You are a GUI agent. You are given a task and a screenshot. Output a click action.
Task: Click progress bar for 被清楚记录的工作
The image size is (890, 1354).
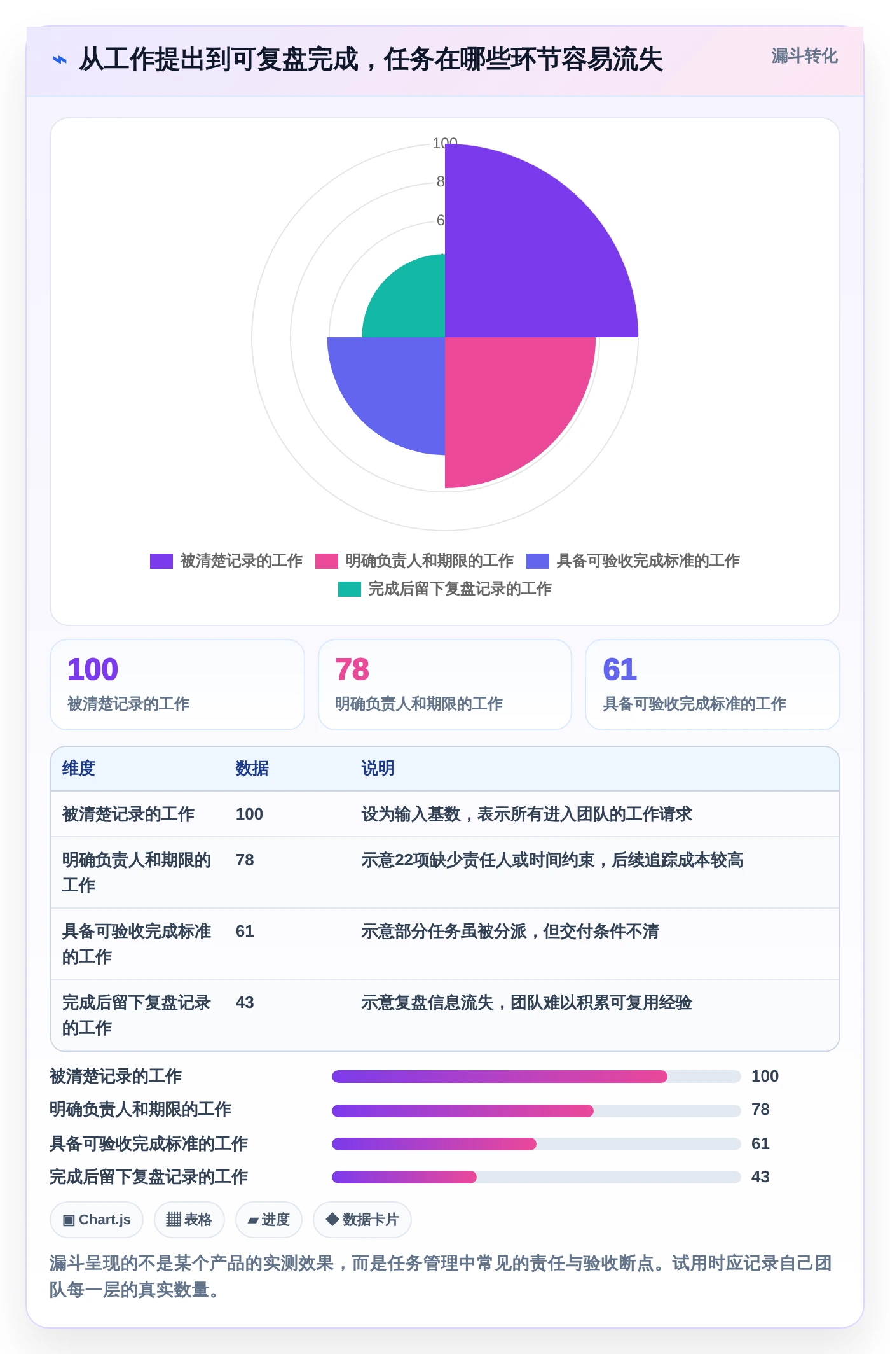pos(537,1077)
